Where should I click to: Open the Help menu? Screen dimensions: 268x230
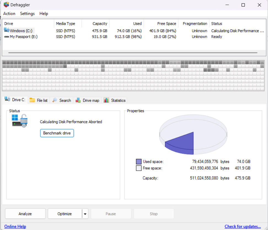tap(44, 13)
